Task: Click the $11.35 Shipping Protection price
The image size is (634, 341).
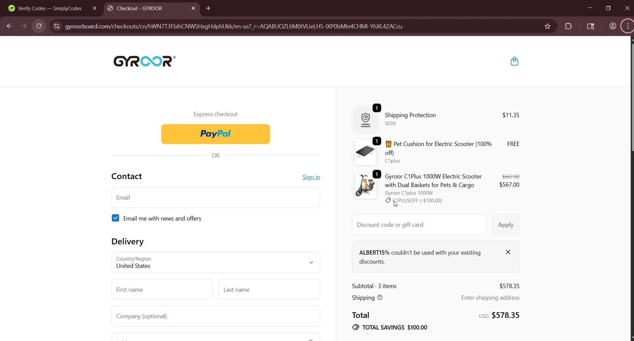Action: 511,115
